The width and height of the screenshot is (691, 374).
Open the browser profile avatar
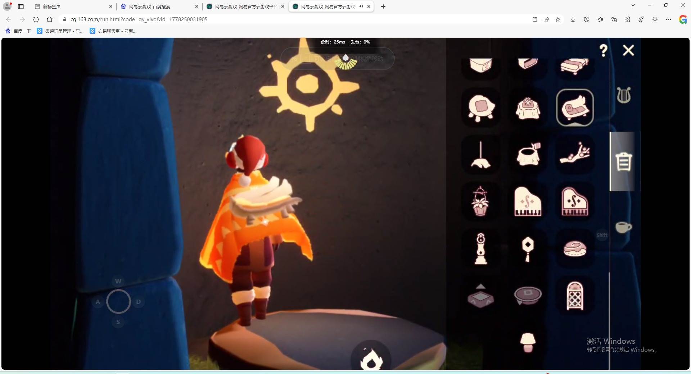coord(7,6)
